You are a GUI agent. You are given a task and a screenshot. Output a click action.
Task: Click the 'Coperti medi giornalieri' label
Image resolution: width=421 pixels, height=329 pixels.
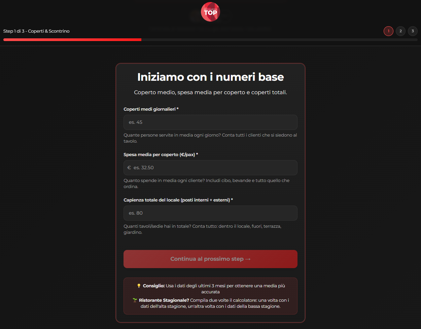pyautogui.click(x=150, y=109)
